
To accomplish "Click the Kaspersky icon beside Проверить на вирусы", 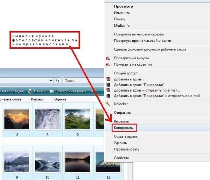I will (x=108, y=58).
